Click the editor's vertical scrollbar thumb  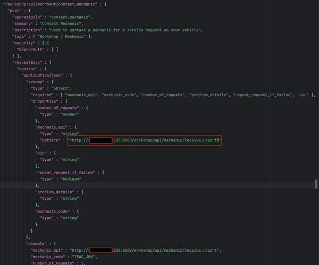tap(316, 184)
